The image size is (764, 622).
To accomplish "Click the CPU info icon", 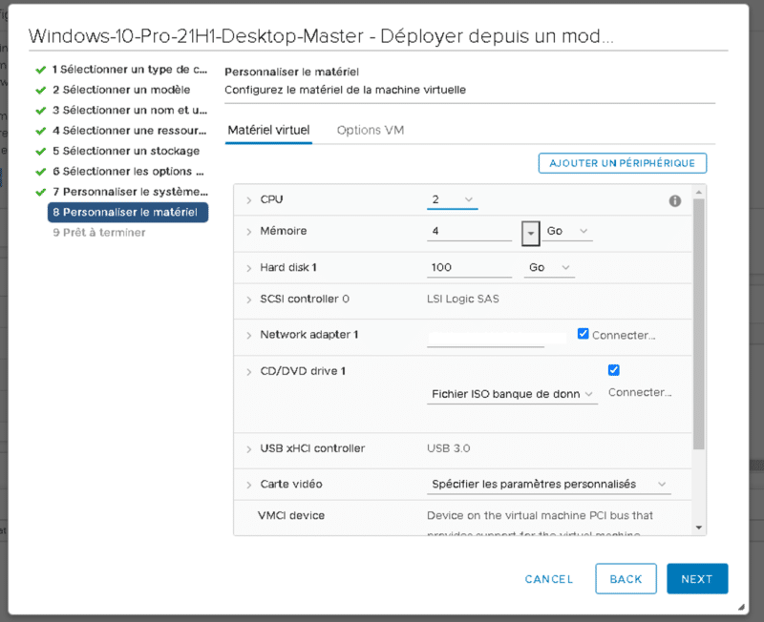I will (675, 200).
